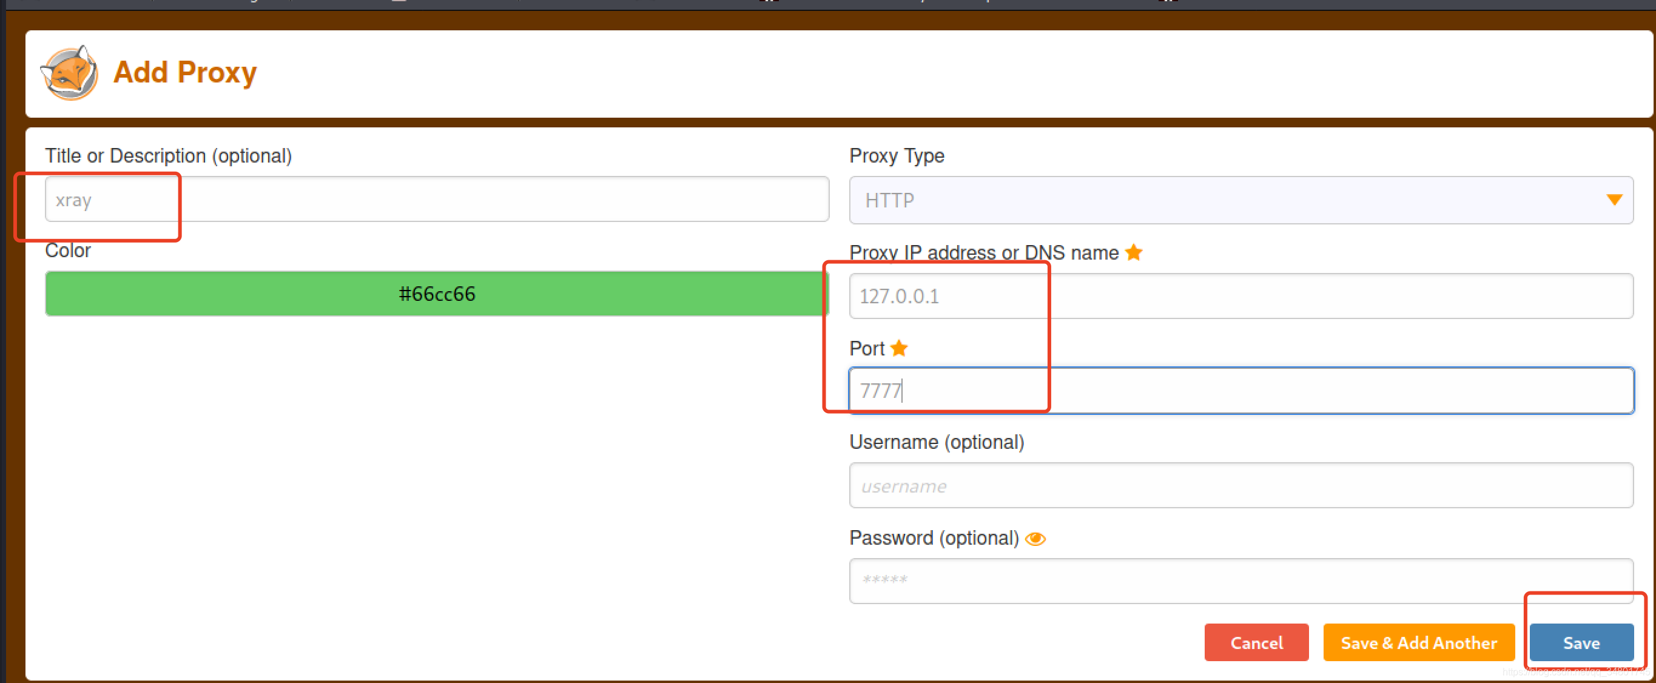Click the Color label text
The height and width of the screenshot is (683, 1656).
tap(68, 250)
